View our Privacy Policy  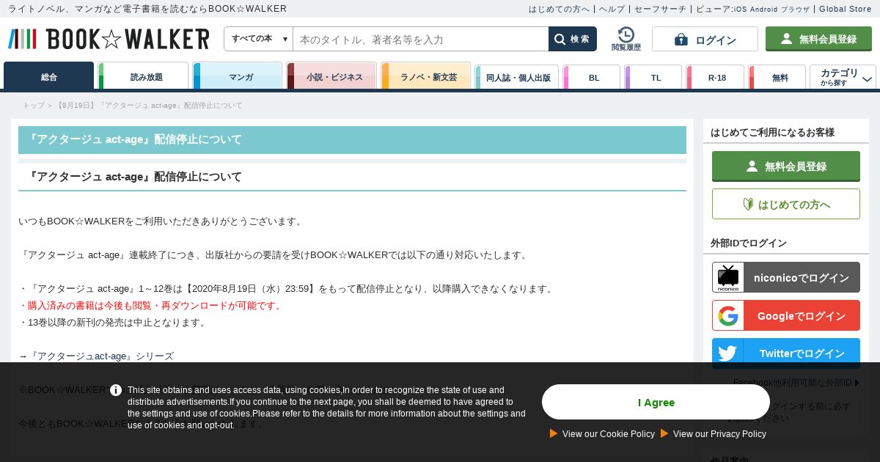pyautogui.click(x=719, y=434)
